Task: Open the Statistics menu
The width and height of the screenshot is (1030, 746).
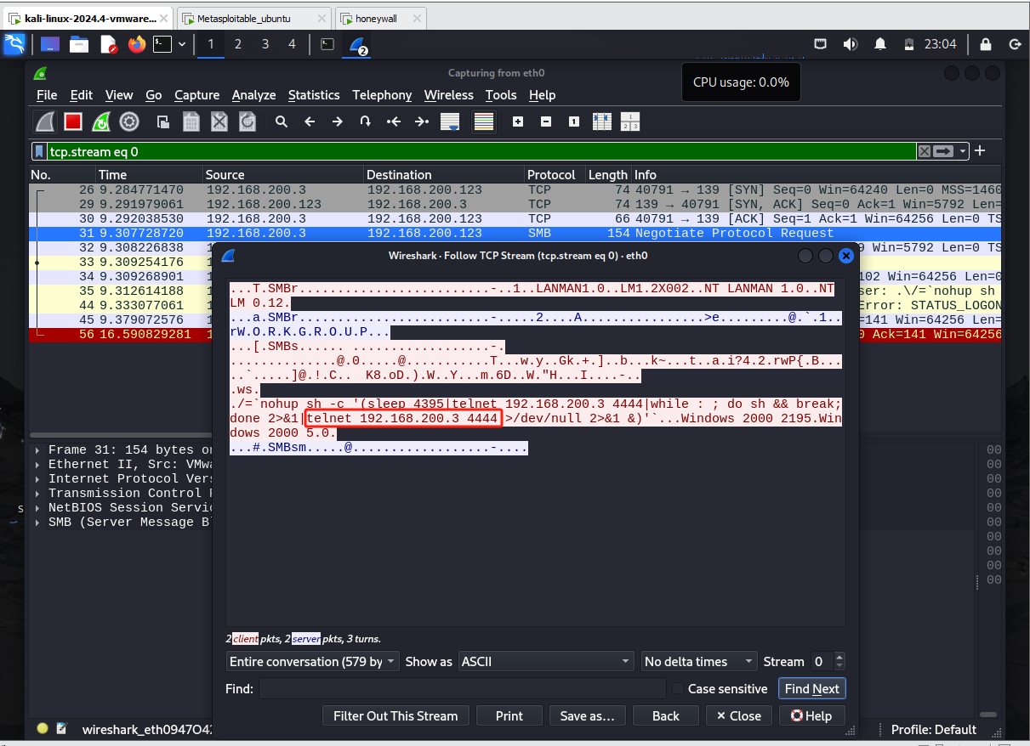Action: [x=314, y=95]
